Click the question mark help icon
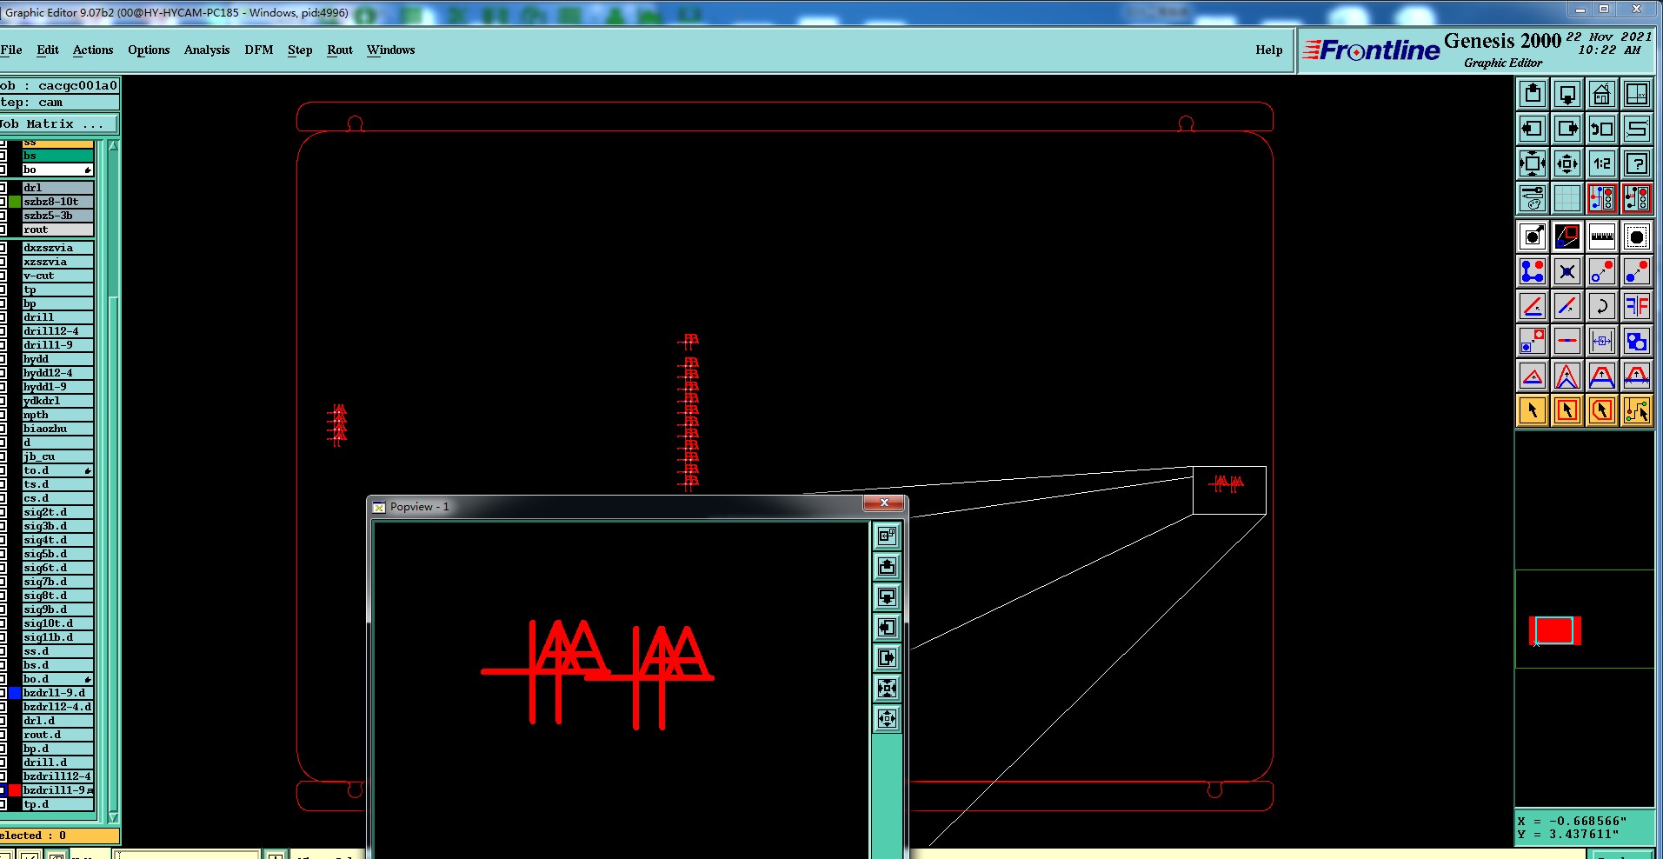 tap(1637, 163)
